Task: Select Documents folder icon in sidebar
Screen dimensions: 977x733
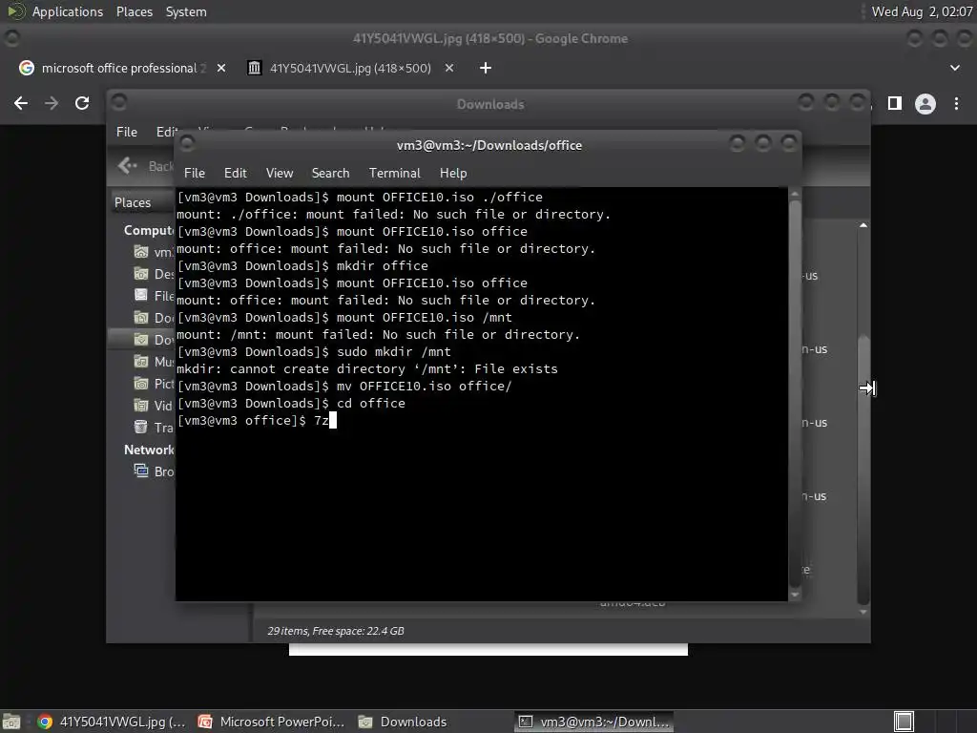Action: point(141,318)
